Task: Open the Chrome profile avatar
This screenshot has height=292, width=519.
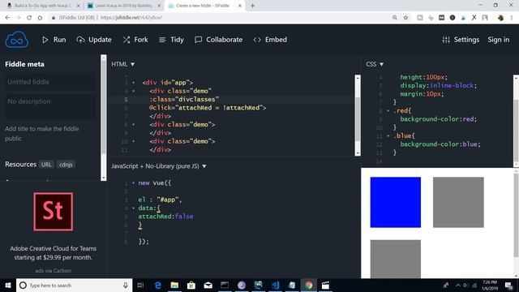Action: [500, 18]
